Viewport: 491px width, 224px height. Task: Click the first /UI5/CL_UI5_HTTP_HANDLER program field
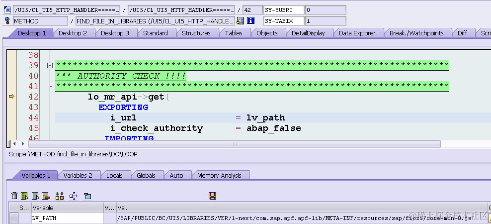click(x=67, y=10)
